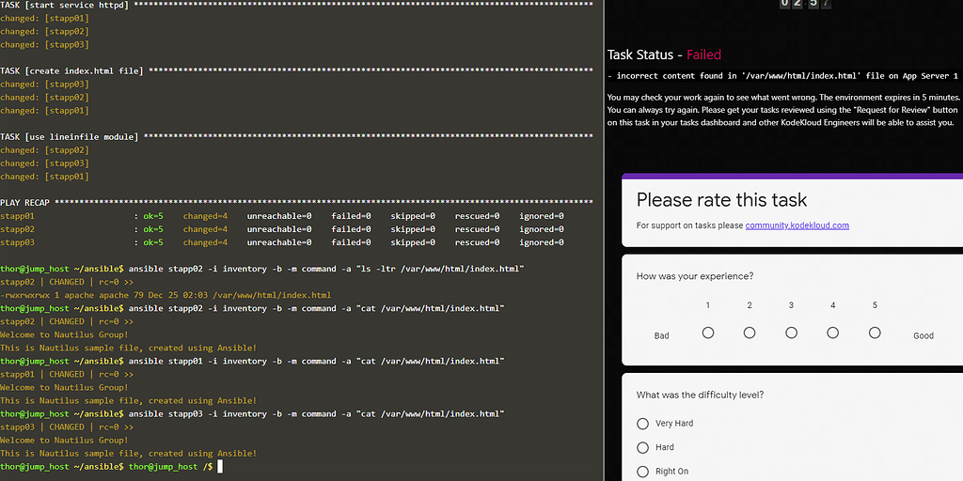Choose Very Hard difficulty level
963x481 pixels.
(643, 424)
